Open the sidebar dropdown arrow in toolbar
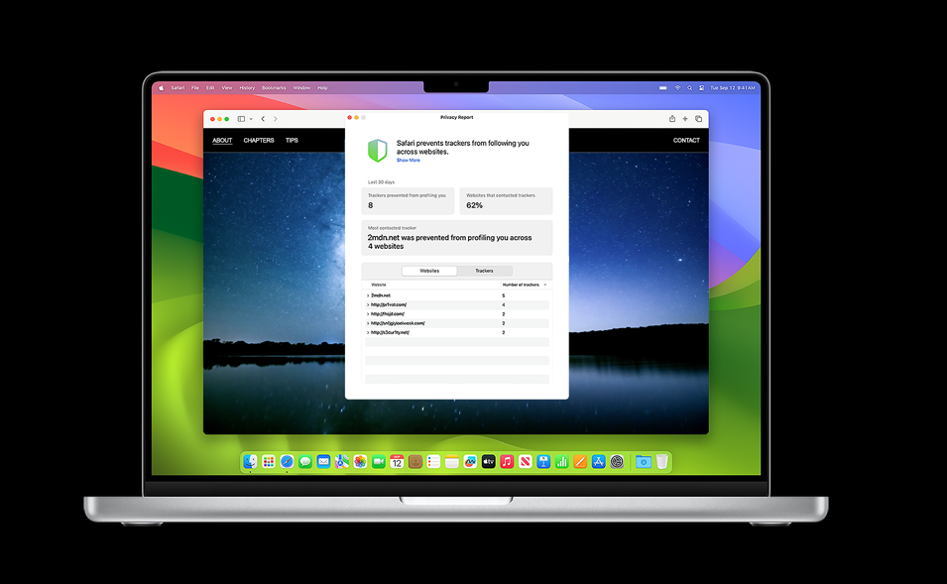The width and height of the screenshot is (947, 584). click(251, 119)
